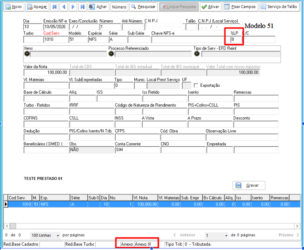The image size is (304, 250).
Task: Click the Anterior page link
Action: 185,235
